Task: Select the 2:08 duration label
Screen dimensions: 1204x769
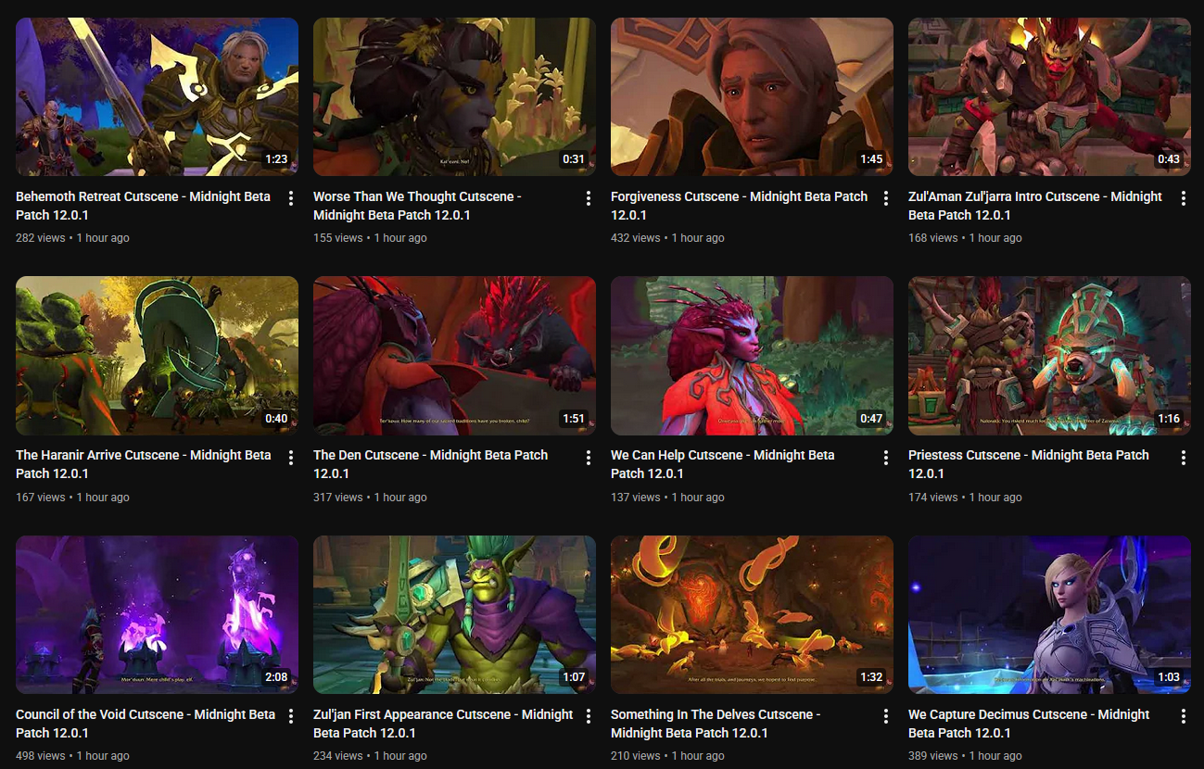Action: pyautogui.click(x=276, y=677)
